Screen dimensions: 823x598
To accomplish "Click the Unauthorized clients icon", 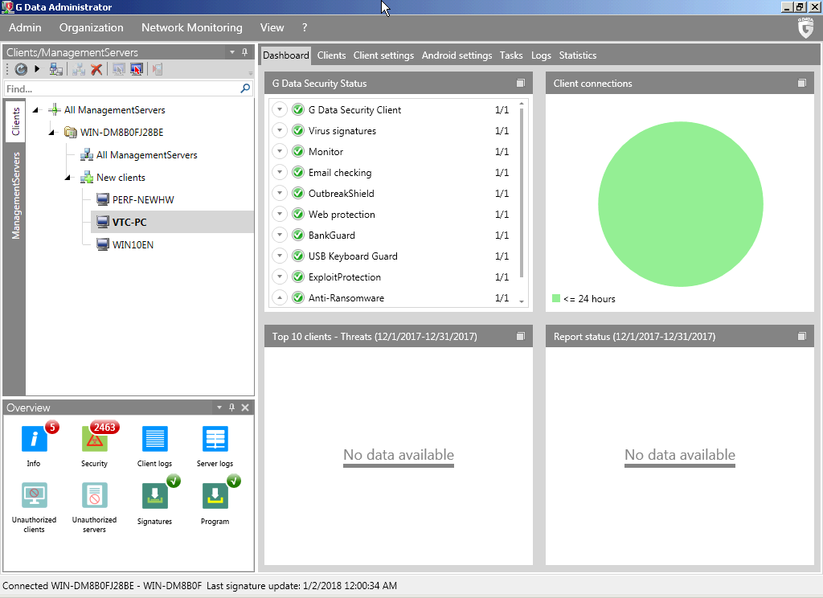I will point(34,496).
